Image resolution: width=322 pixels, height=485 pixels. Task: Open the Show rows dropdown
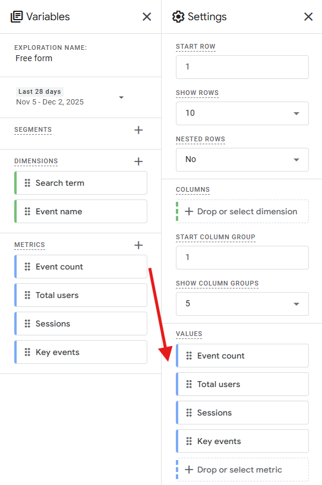click(242, 113)
